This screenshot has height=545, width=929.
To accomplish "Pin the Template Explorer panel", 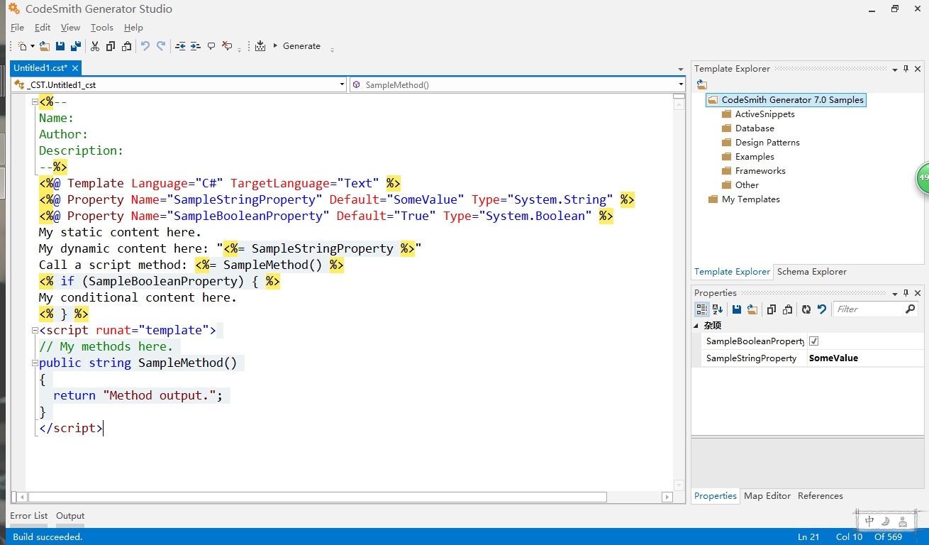I will pos(906,69).
